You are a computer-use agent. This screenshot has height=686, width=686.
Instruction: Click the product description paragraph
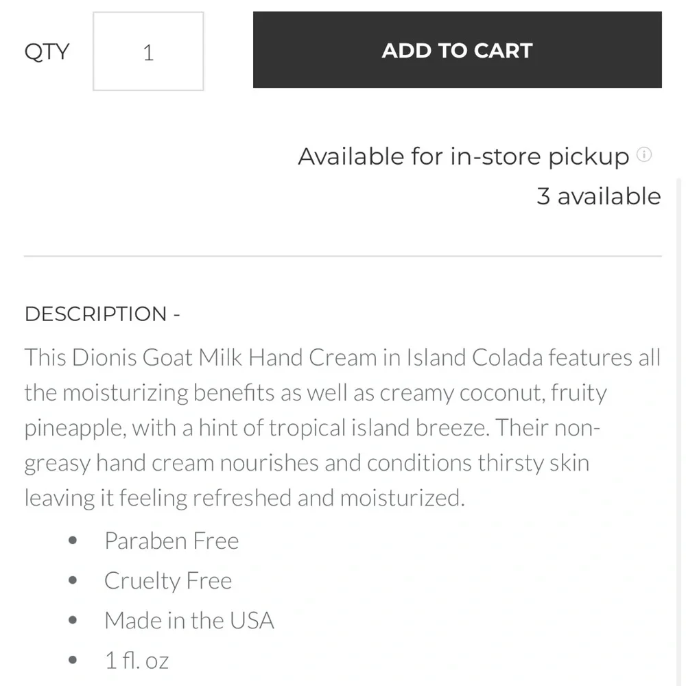(x=342, y=427)
